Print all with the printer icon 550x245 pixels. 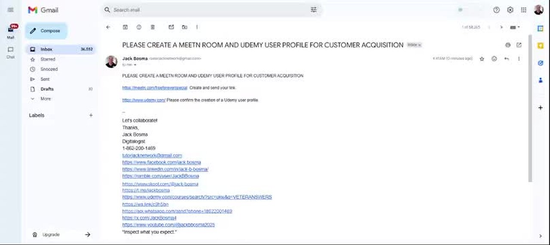pos(508,45)
